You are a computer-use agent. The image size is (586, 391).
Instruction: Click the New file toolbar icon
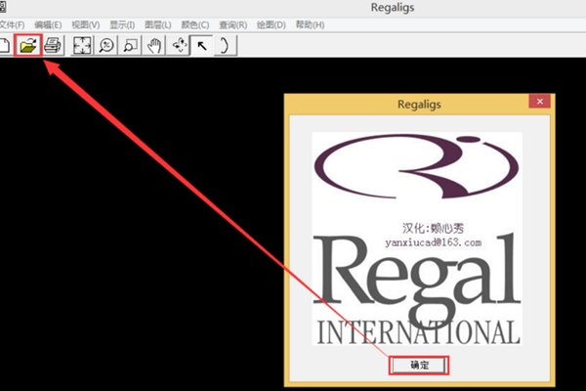click(x=6, y=45)
